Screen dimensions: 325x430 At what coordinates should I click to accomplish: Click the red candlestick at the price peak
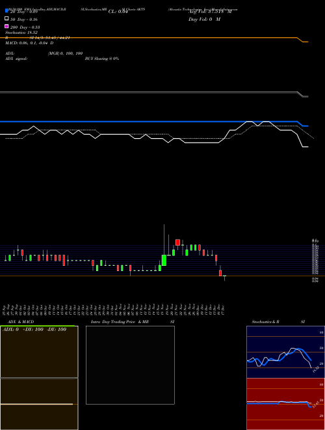(177, 242)
